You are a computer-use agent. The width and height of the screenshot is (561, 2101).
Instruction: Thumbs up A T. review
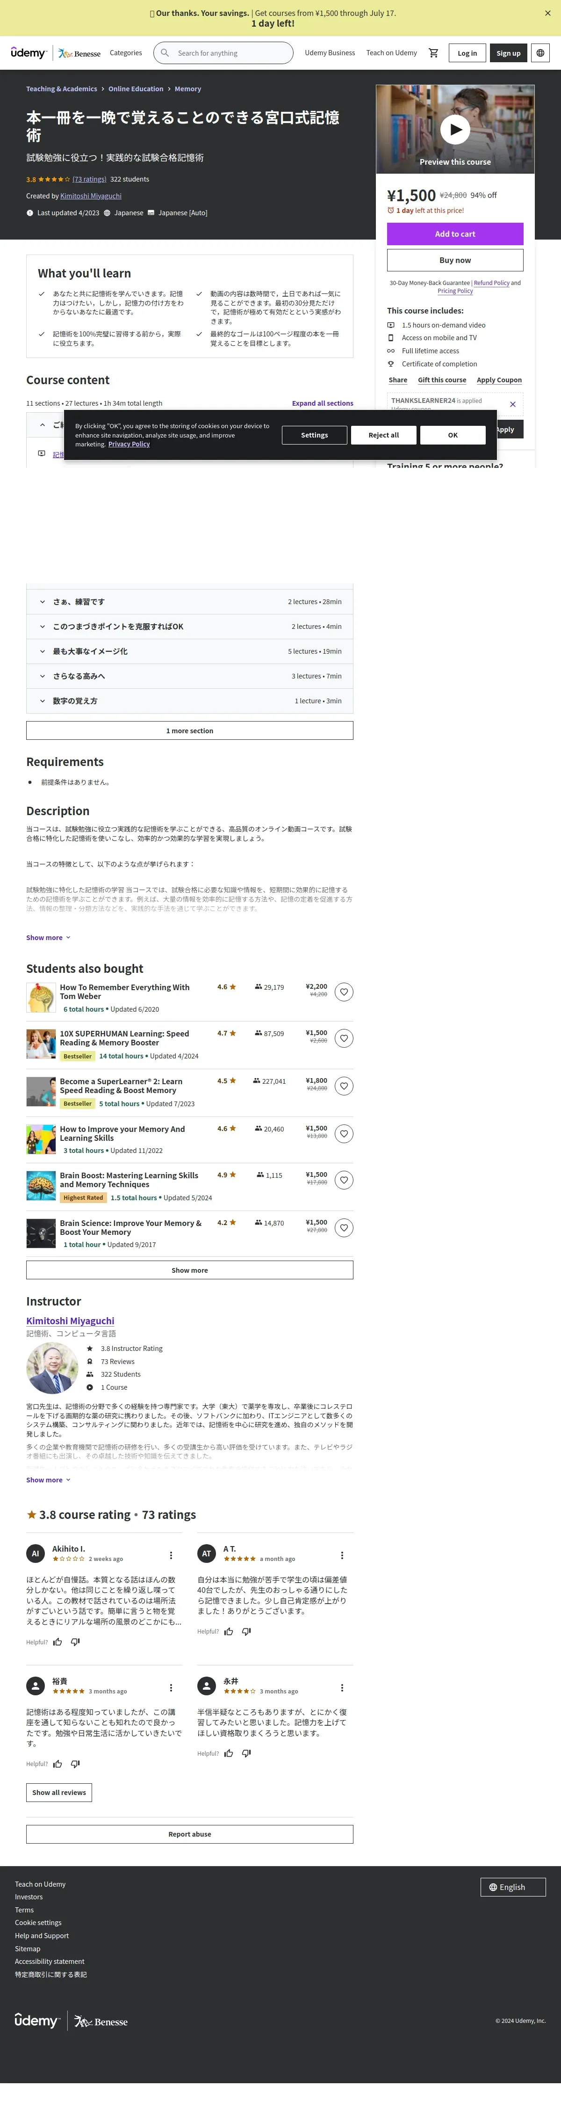pos(229,1631)
